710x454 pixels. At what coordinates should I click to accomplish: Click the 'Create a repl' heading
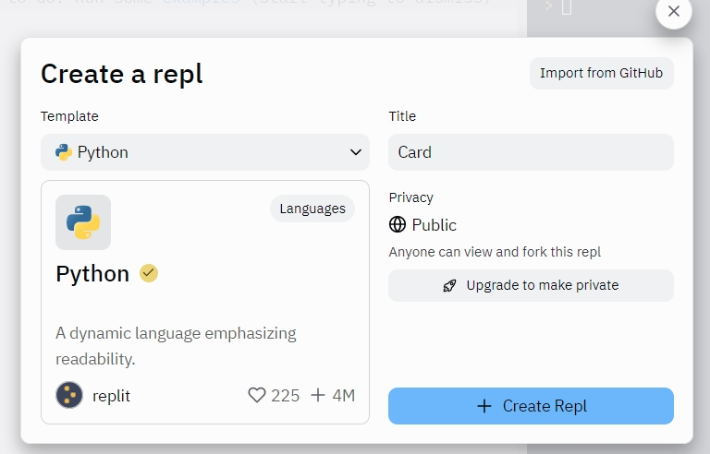[x=122, y=74]
